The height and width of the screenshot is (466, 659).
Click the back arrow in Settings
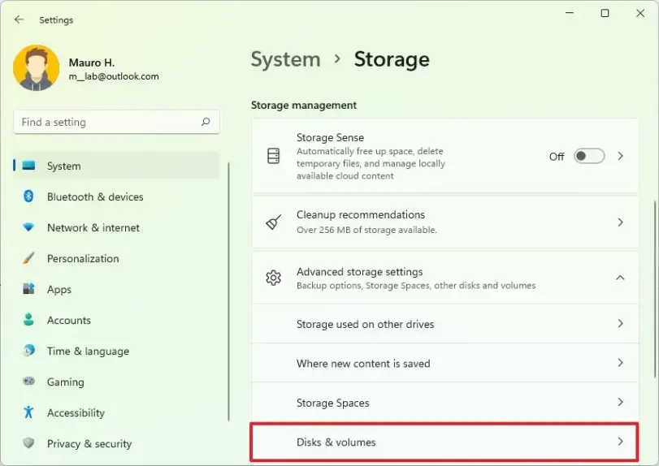point(20,19)
